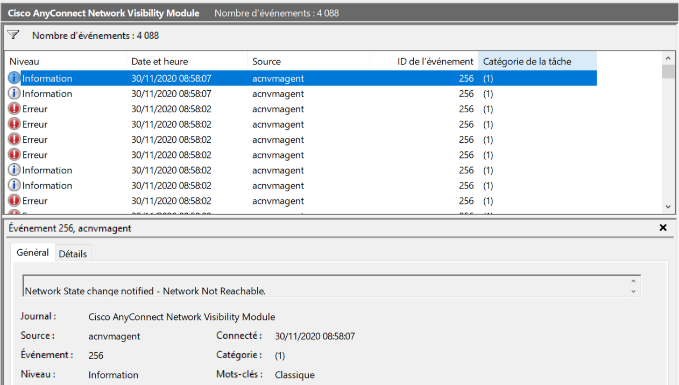Select the non-highlighted Information row dated 08:58:07
Screen dimensions: 679x385
tap(301, 94)
